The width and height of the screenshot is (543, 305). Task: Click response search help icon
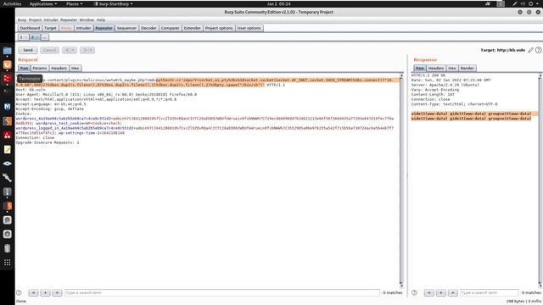tap(414, 292)
